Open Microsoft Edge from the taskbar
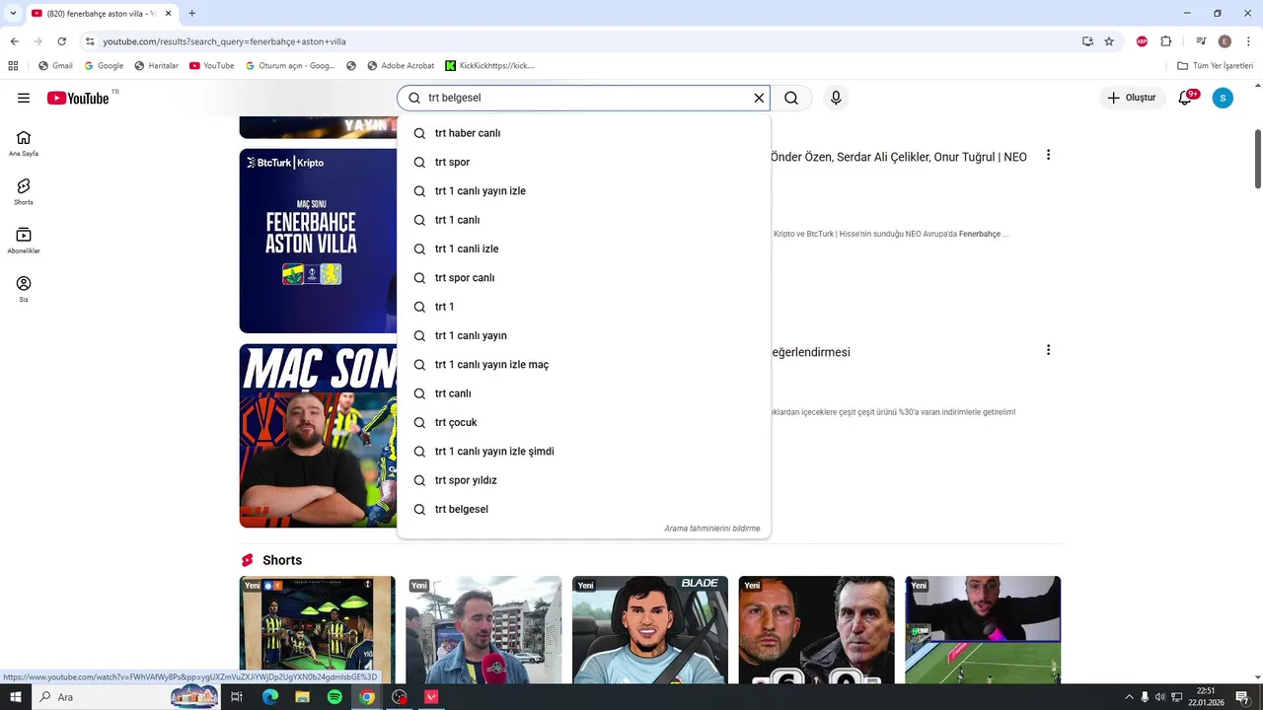 [x=269, y=697]
